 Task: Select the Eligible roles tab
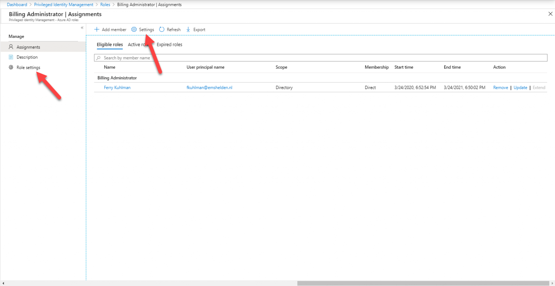(109, 44)
